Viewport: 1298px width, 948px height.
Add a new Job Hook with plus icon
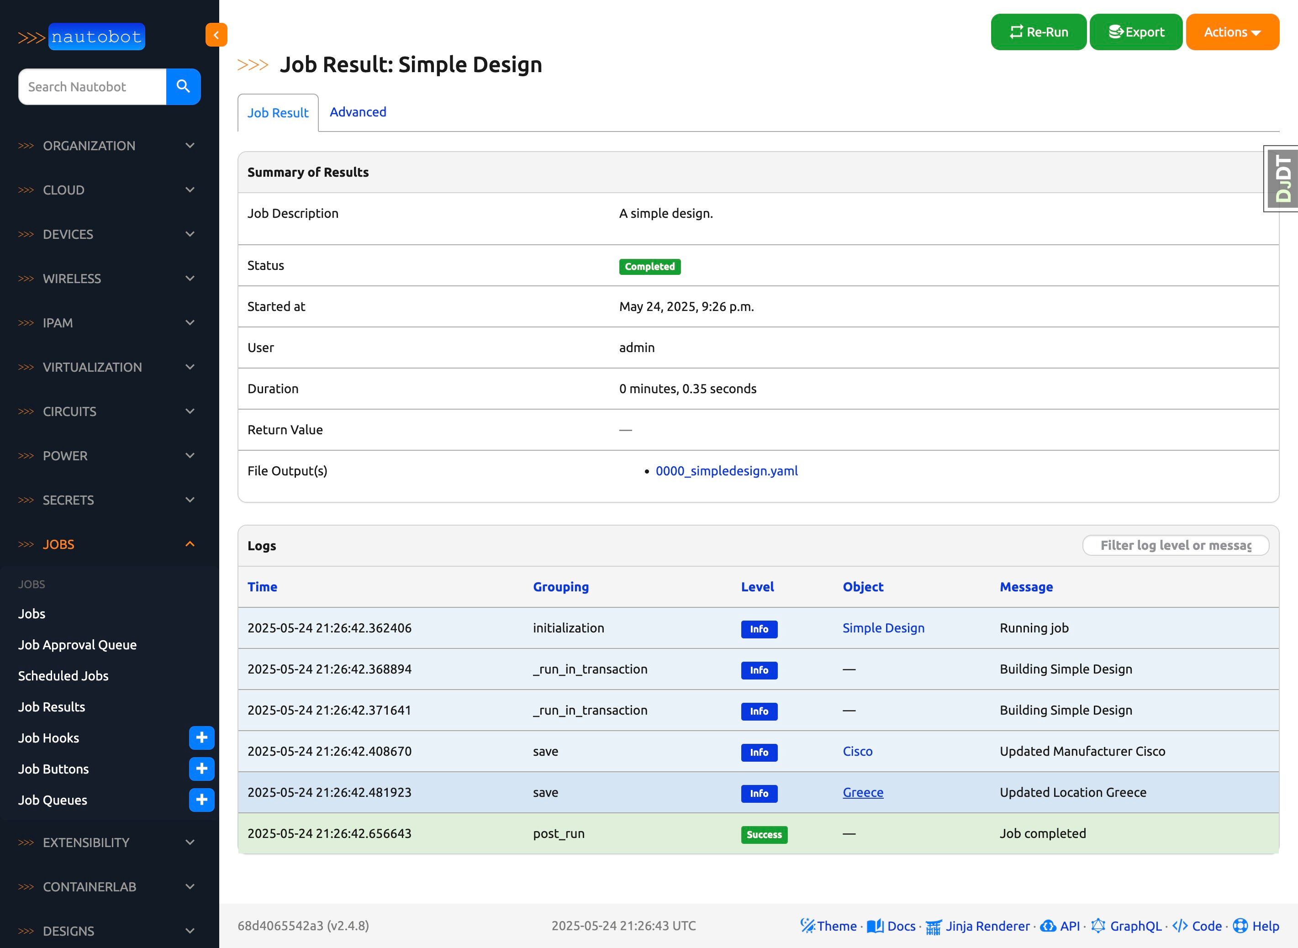tap(201, 738)
